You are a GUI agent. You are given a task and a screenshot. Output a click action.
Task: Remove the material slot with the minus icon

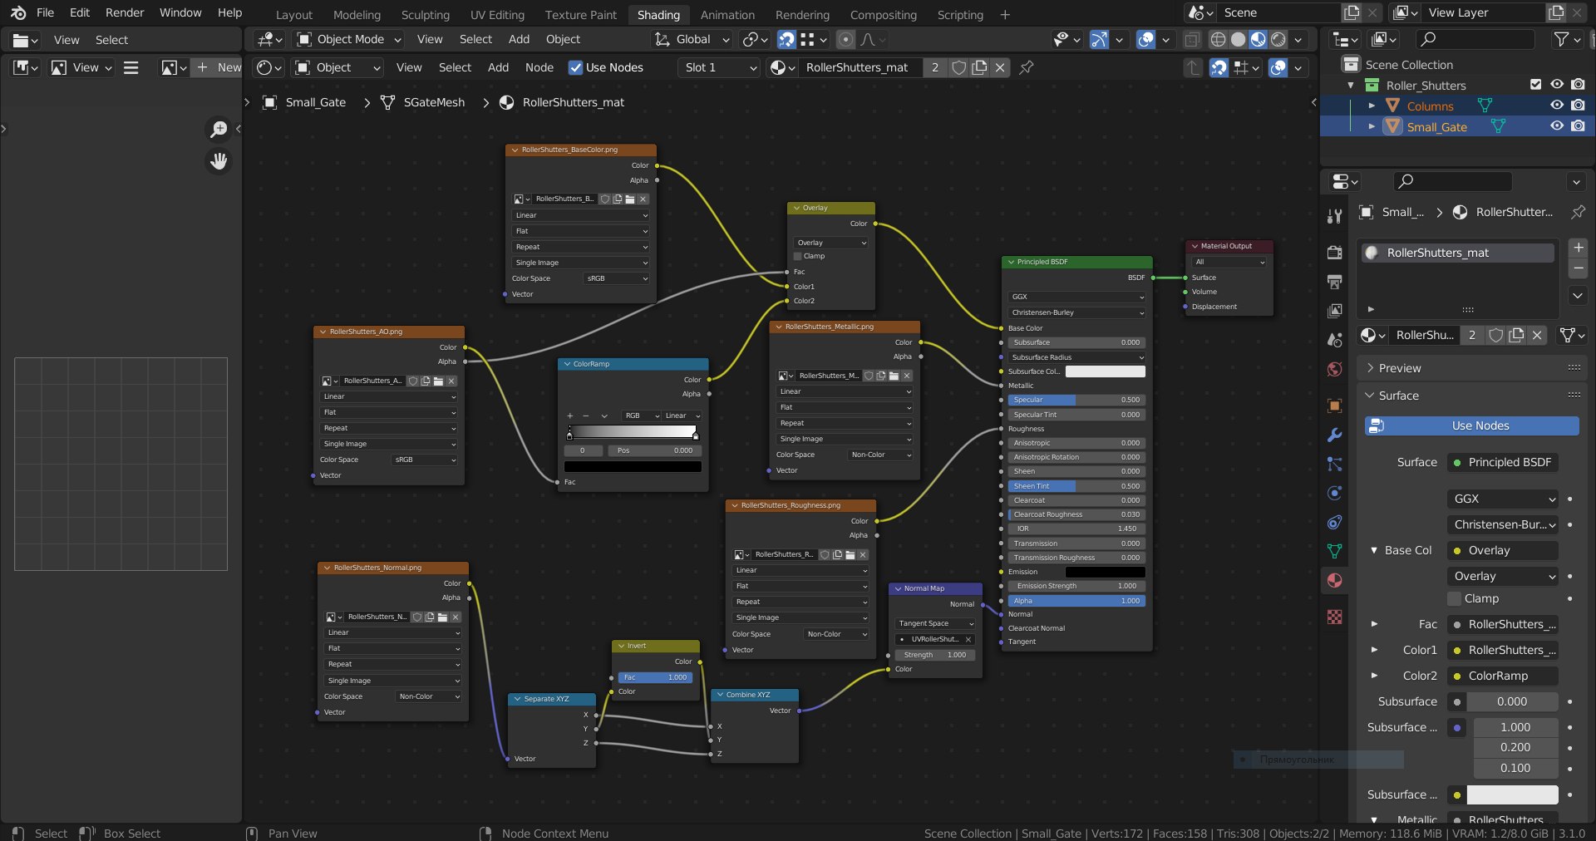pos(1578,268)
